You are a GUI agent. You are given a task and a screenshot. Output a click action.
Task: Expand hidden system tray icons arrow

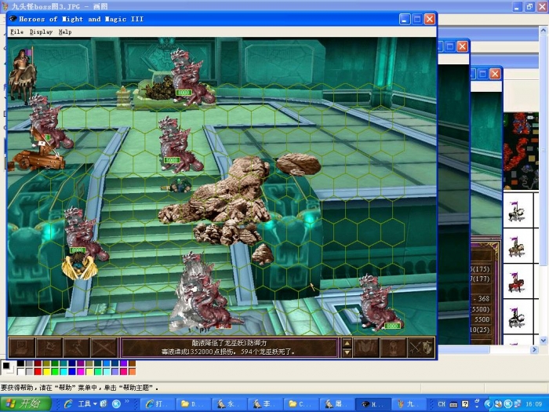(x=487, y=404)
